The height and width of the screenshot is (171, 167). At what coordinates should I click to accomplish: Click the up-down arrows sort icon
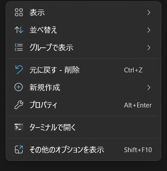click(x=19, y=30)
